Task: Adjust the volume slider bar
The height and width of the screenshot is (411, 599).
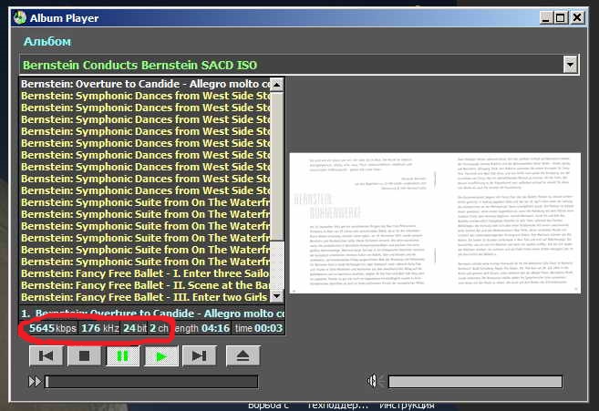Action: click(x=475, y=382)
